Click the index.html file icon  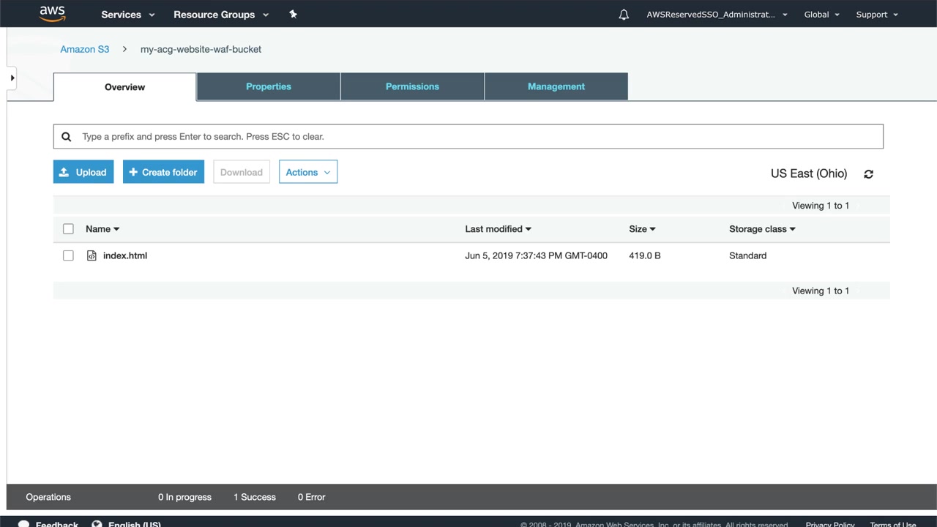(92, 255)
